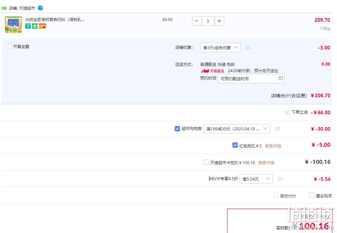Image resolution: width=337 pixels, height=233 pixels.
Task: Open the 光明全家高钙营养奶粉 product title link
Action: tap(55, 20)
